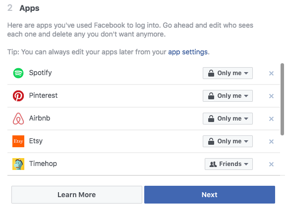The image size is (288, 208).
Task: Remove Etsy with its X icon
Action: pyautogui.click(x=271, y=141)
